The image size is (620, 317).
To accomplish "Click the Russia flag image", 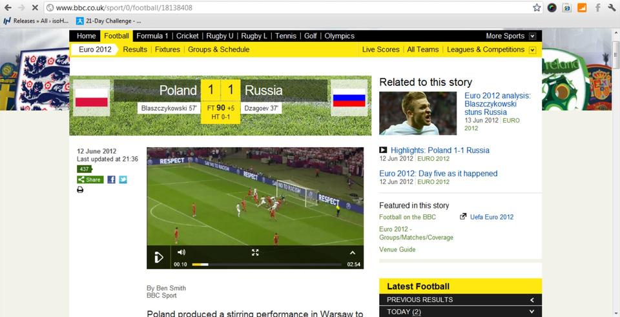I will pyautogui.click(x=349, y=97).
